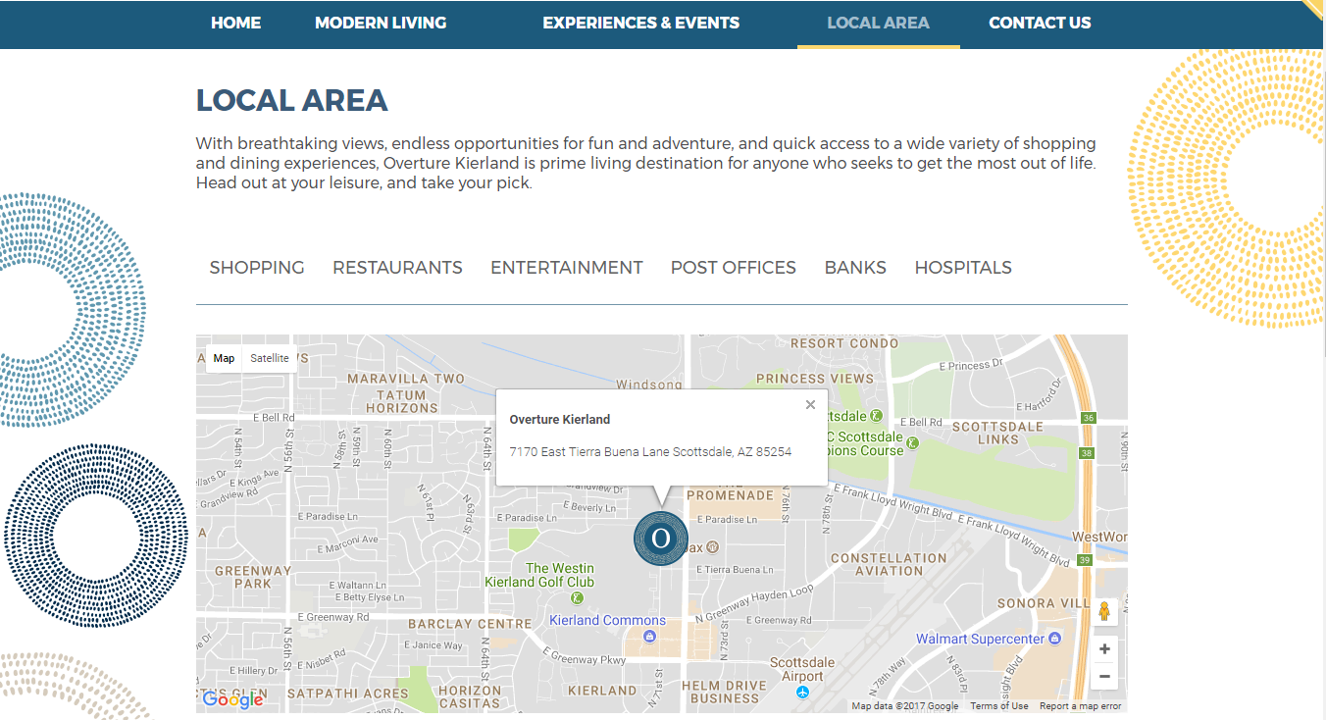Open the Contact Us page

click(1040, 23)
